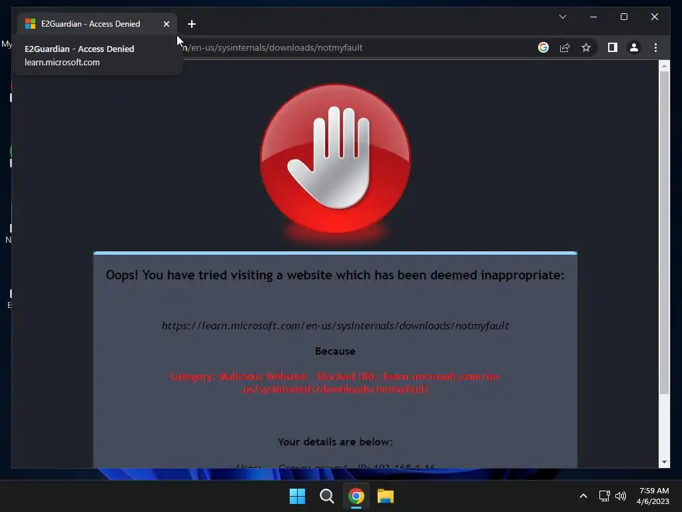Click the red Category: Malicious Websites message
The image size is (682, 512).
pos(335,382)
